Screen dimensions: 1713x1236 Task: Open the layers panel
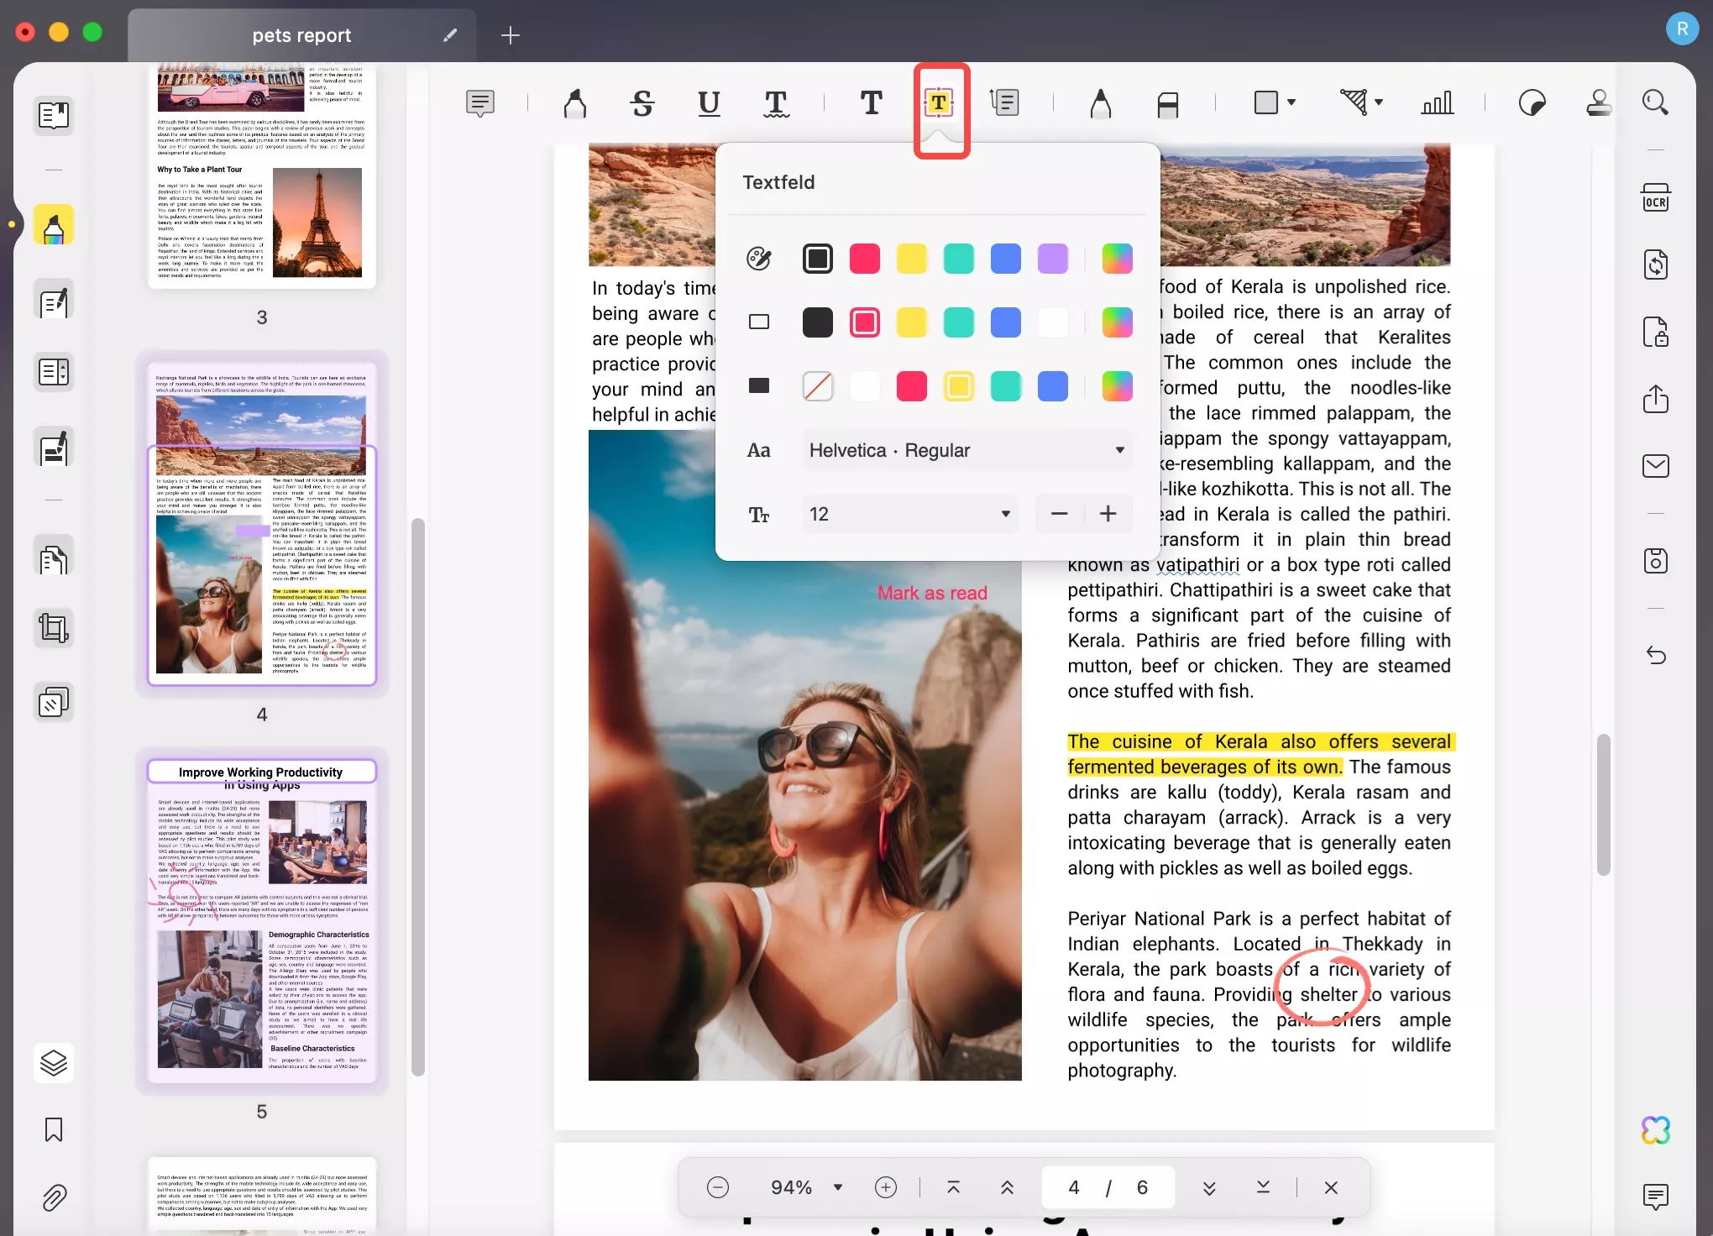[54, 1063]
